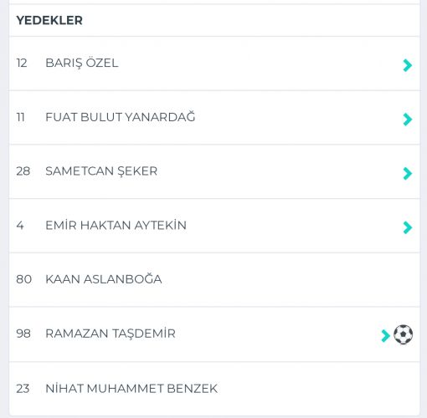Viewport: 427px width, 418px height.
Task: Select Sametcan Şeker name
Action: (x=101, y=171)
